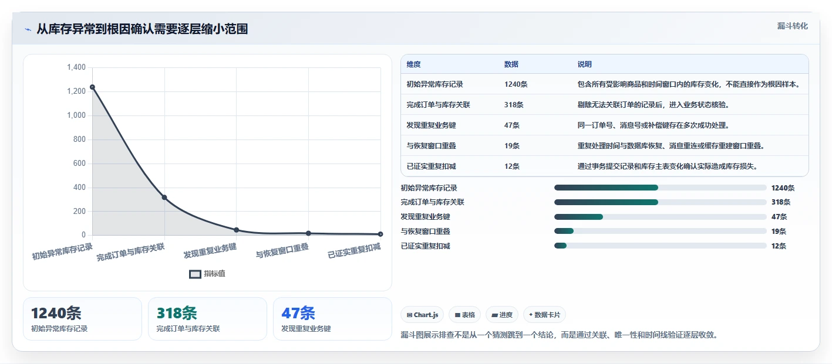Image resolution: width=832 pixels, height=364 pixels.
Task: Select the 进度 tag pill
Action: pyautogui.click(x=502, y=315)
